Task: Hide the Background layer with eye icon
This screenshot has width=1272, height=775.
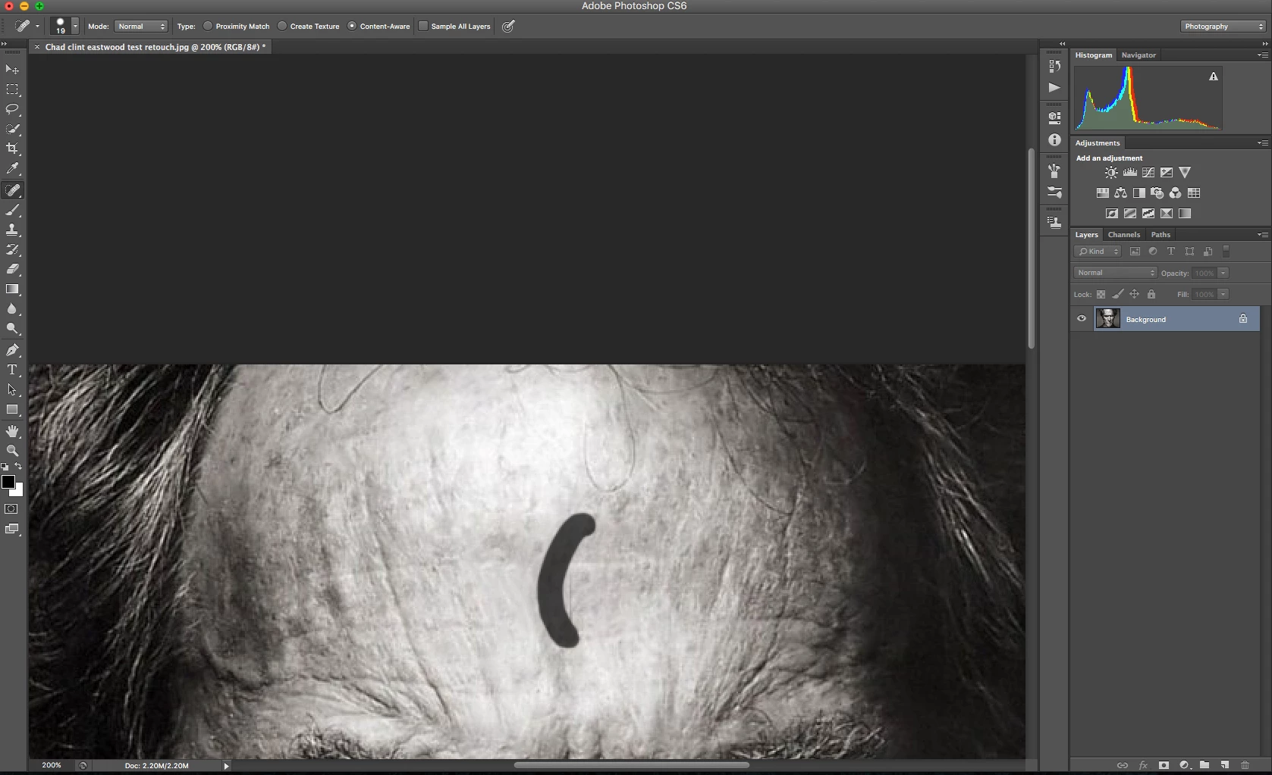Action: tap(1082, 319)
